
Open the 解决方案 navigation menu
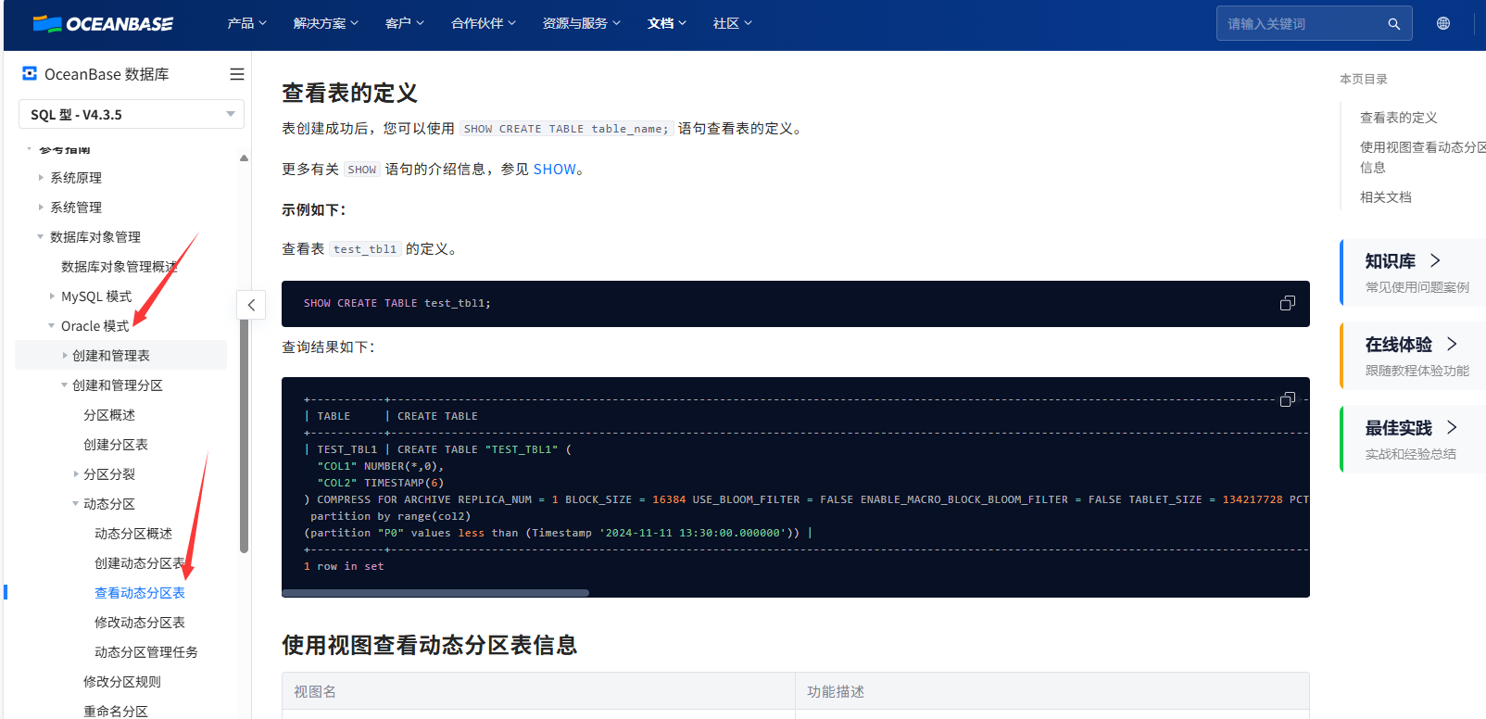tap(325, 23)
